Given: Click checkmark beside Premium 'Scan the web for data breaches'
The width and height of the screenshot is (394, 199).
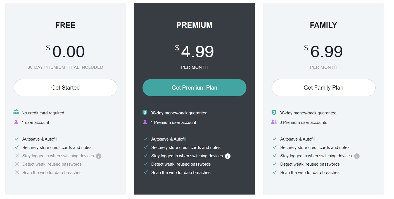Looking at the screenshot, I should [146, 173].
